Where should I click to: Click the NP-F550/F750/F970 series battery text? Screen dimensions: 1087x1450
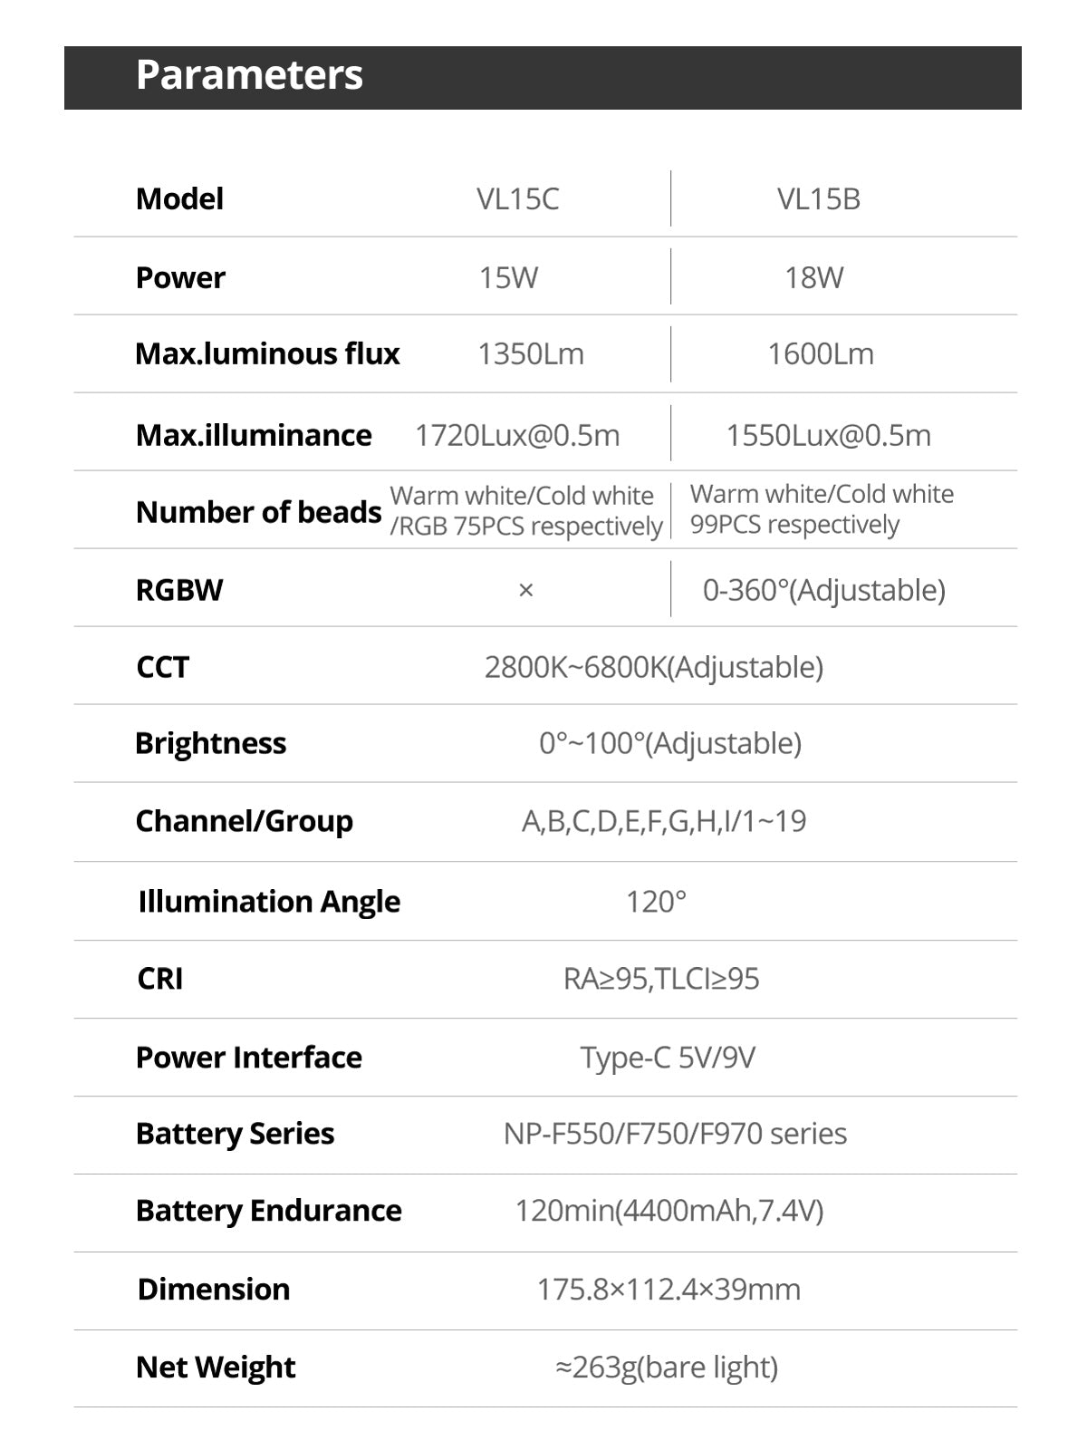coord(675,1134)
